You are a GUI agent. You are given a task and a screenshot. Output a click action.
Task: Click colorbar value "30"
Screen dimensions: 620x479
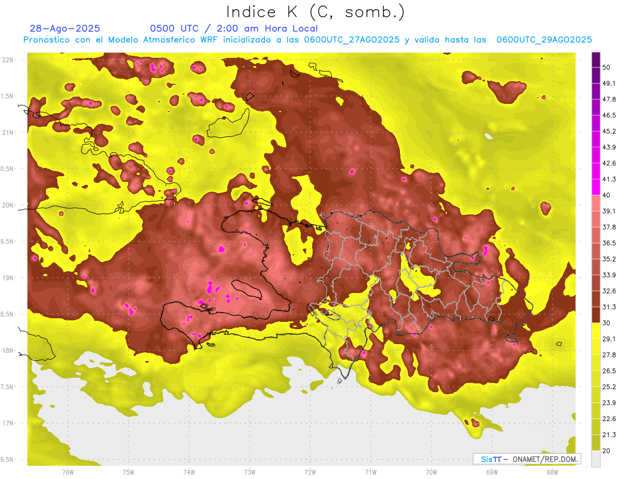607,323
